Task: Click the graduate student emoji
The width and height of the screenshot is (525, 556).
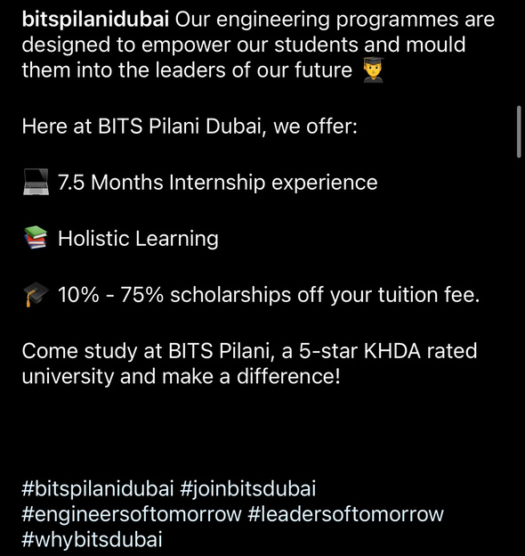Action: pyautogui.click(x=373, y=69)
